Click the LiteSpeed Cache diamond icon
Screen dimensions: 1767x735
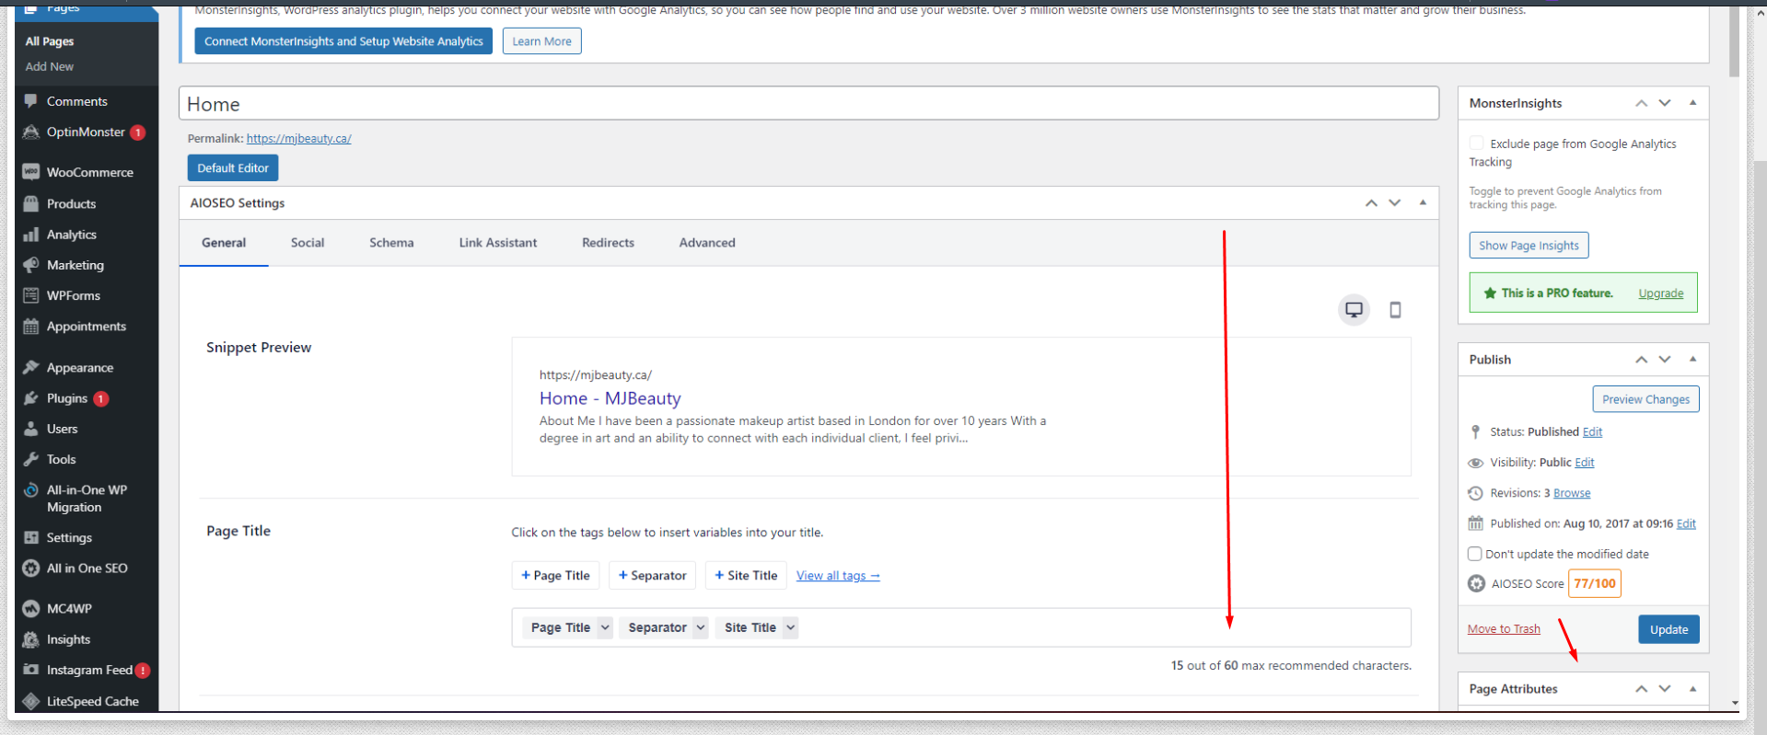click(x=31, y=701)
